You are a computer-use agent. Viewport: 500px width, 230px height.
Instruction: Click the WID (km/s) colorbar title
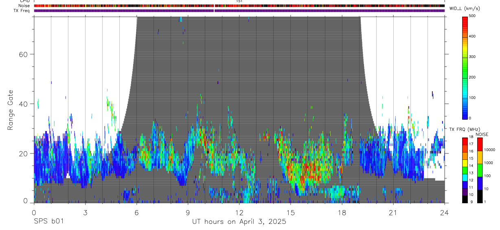point(464,9)
